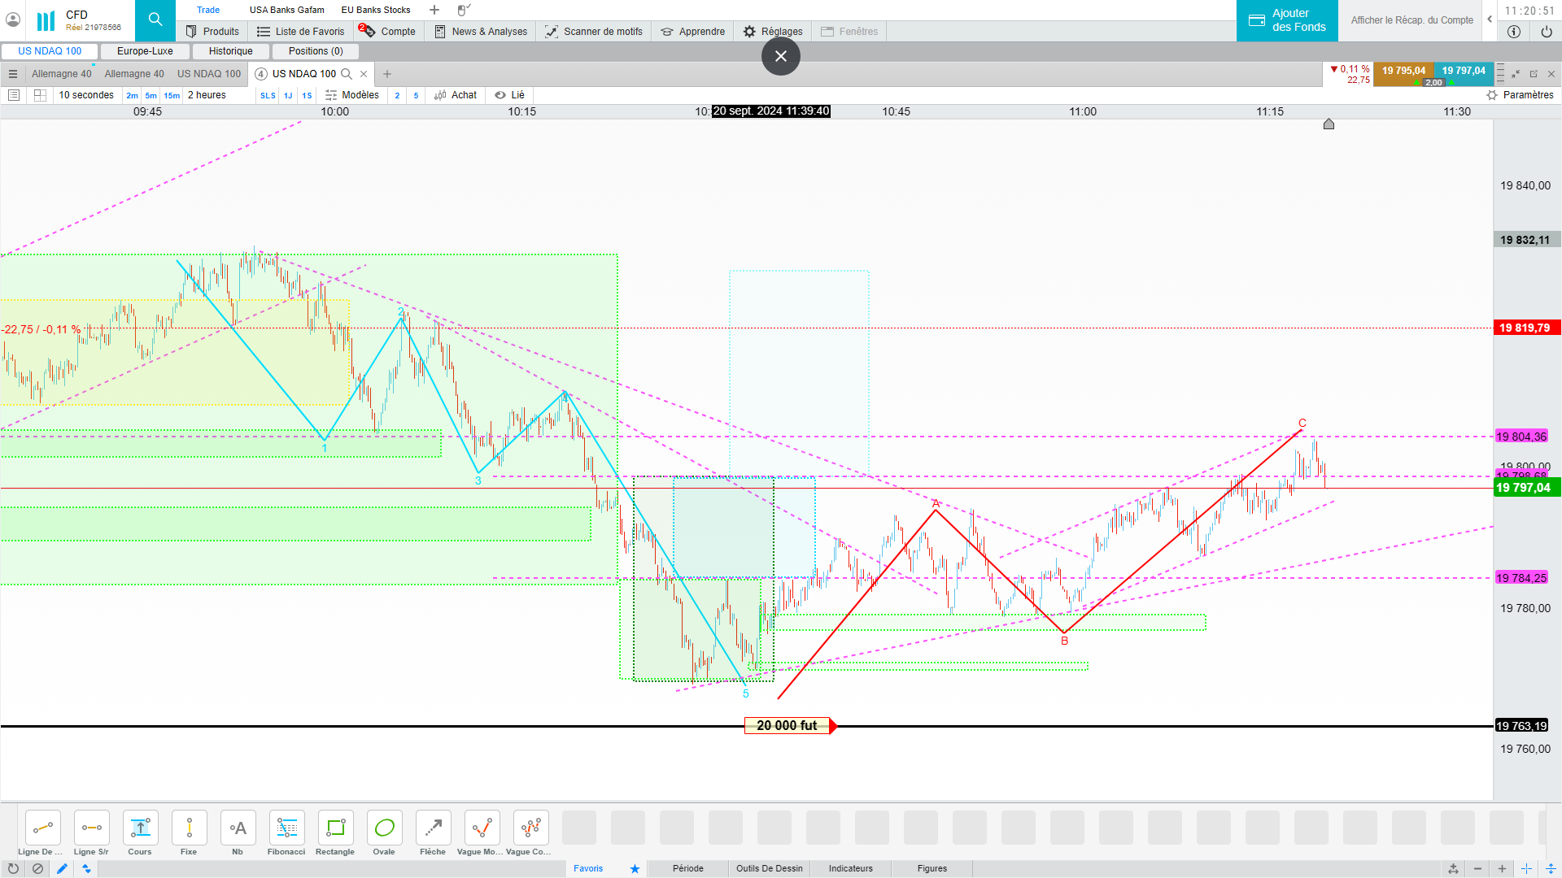
Task: Click the 19 797,04 buy price box
Action: coord(1463,71)
